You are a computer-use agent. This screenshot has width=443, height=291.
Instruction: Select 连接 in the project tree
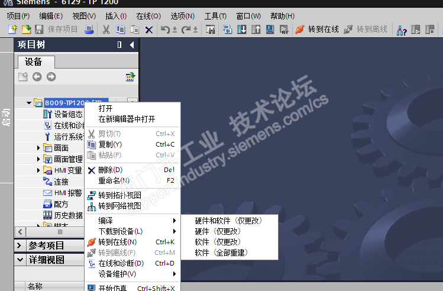62,182
